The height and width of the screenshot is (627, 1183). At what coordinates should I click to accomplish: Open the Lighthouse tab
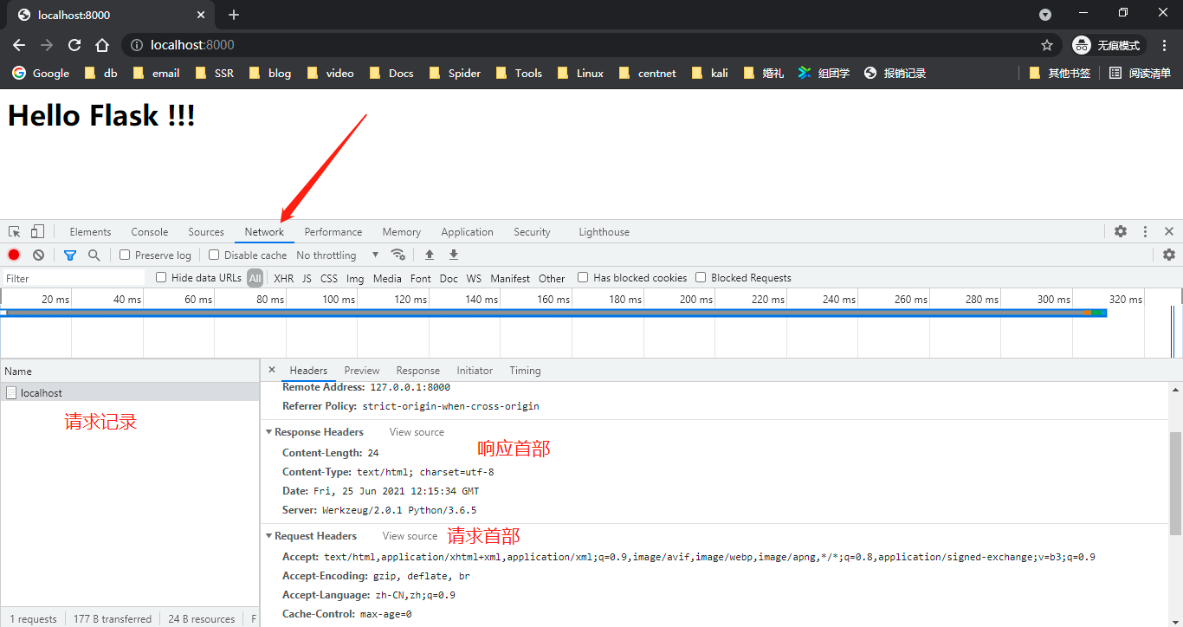point(604,232)
